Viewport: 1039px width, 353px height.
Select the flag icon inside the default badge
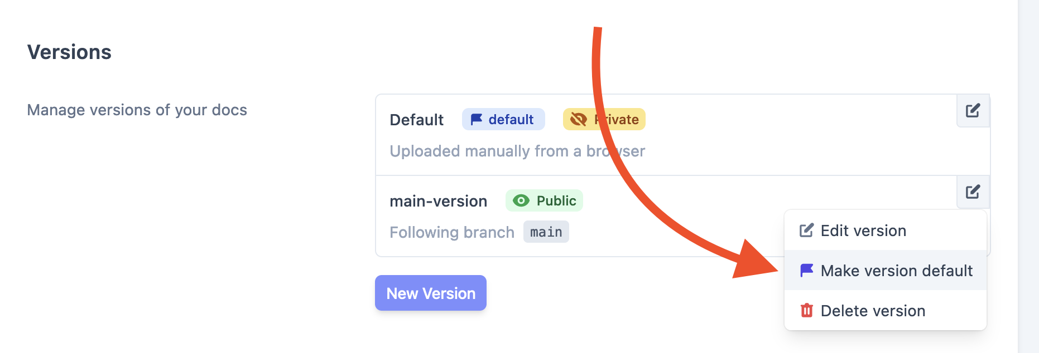pyautogui.click(x=476, y=119)
